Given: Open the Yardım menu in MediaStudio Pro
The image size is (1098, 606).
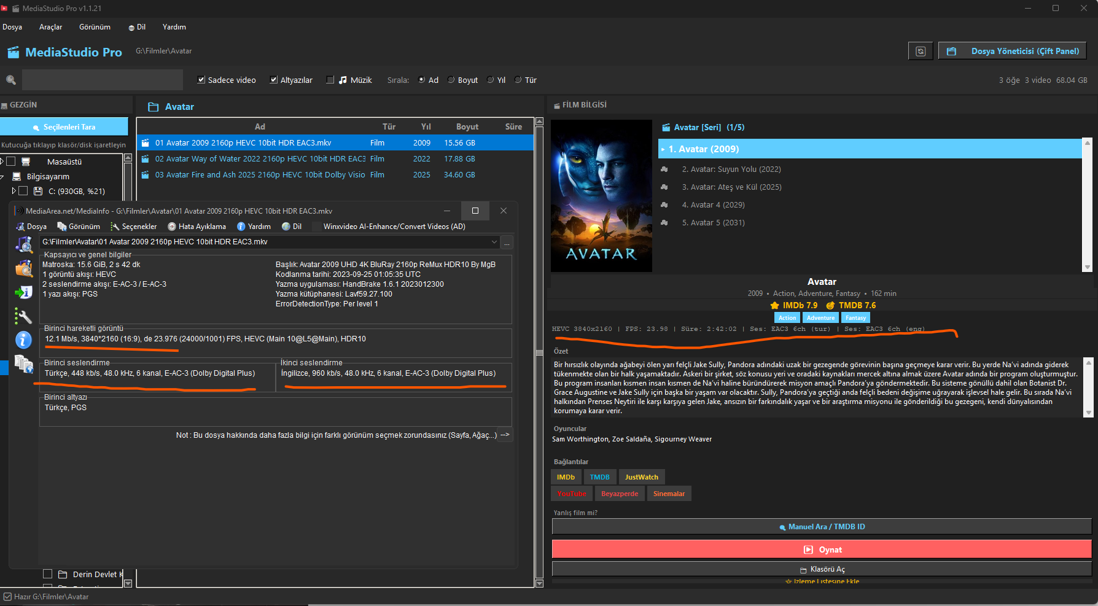Looking at the screenshot, I should click(174, 27).
